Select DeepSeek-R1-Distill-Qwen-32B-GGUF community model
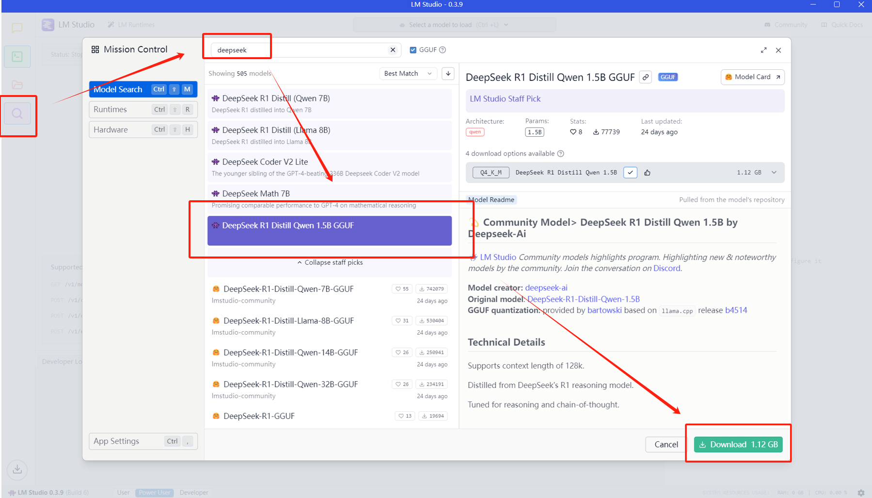This screenshot has height=498, width=872. pyautogui.click(x=330, y=390)
